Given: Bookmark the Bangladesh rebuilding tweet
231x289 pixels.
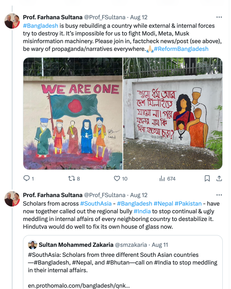Looking at the screenshot, I should pyautogui.click(x=207, y=178).
